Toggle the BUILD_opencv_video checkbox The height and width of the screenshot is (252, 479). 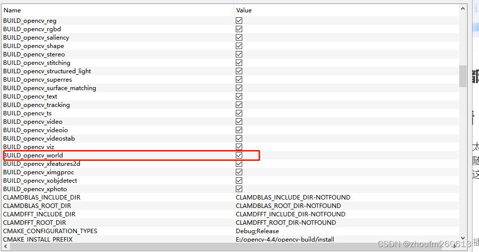click(x=239, y=122)
